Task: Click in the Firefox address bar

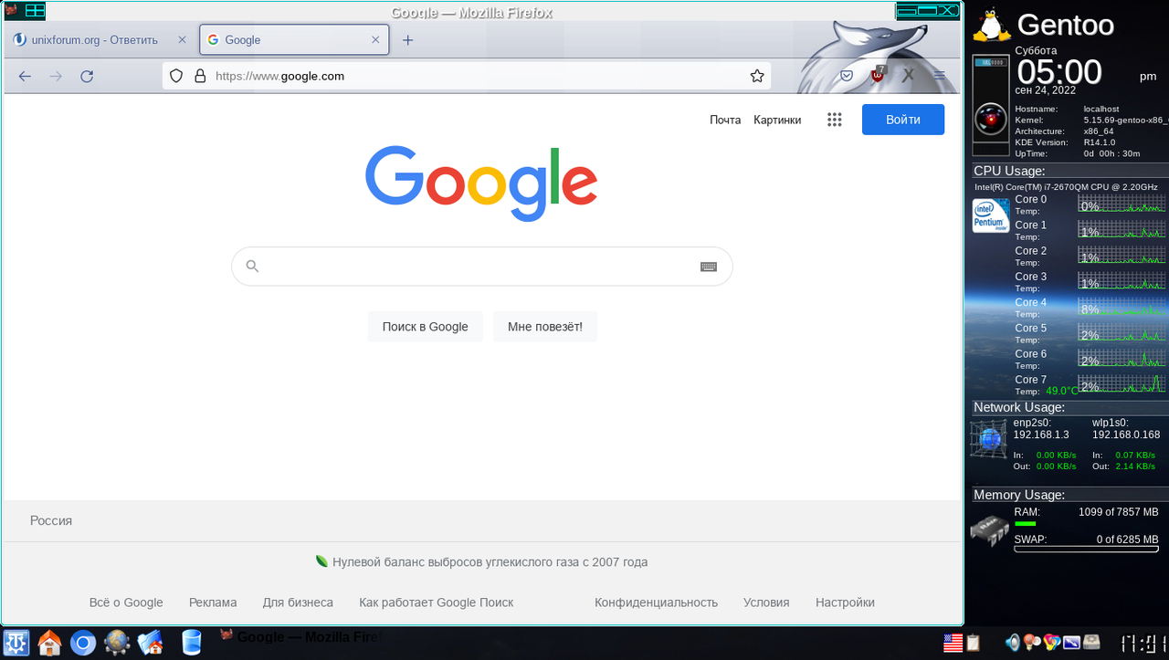Action: (x=467, y=77)
